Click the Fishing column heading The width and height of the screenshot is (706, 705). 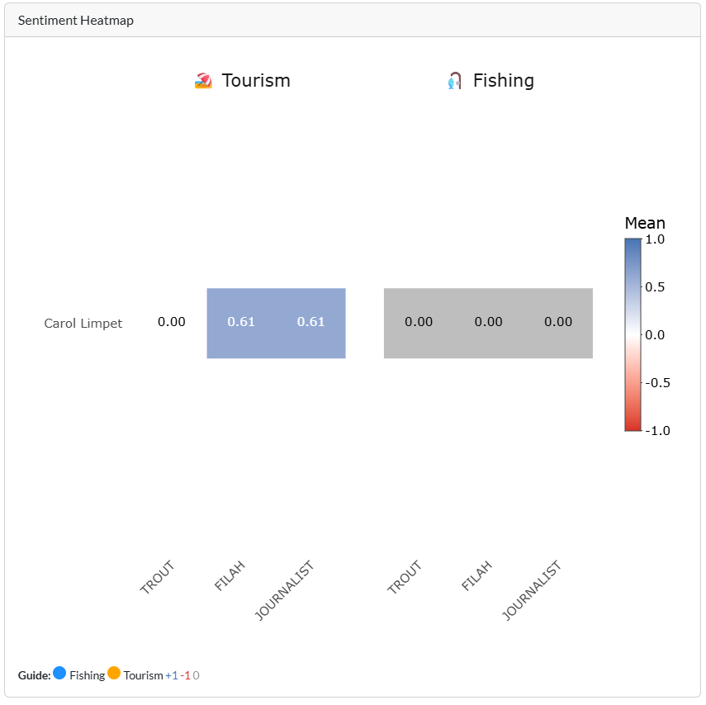503,81
